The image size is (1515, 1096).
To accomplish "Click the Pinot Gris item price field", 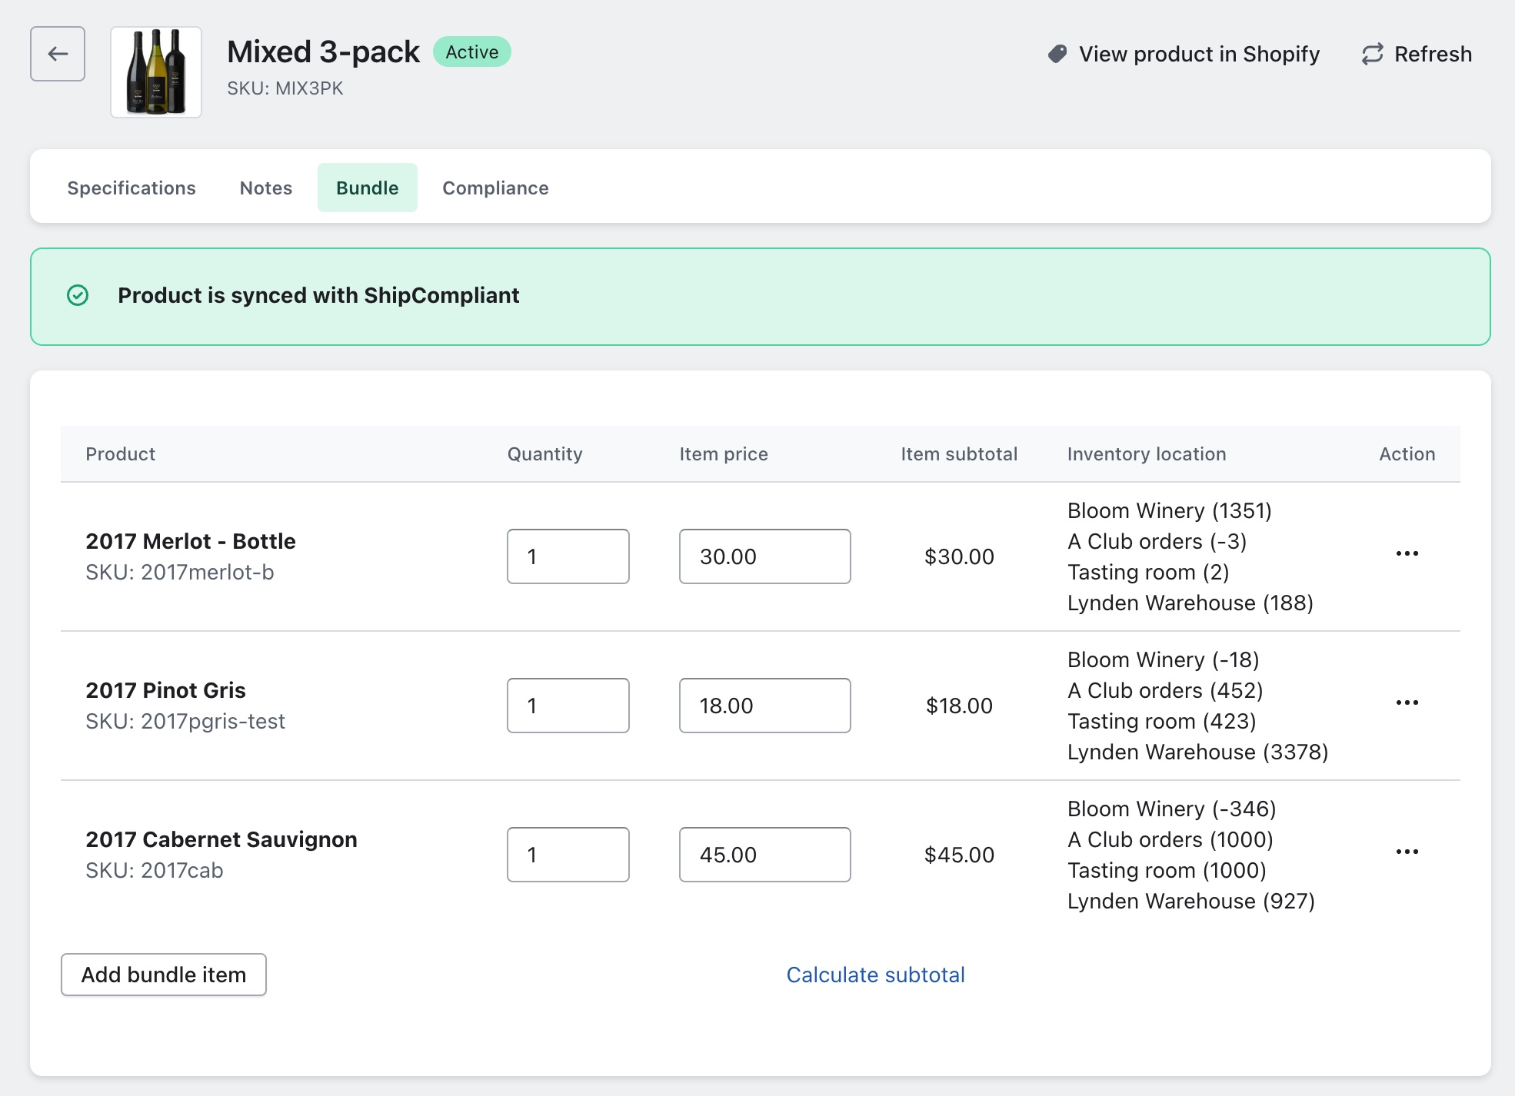I will click(x=764, y=706).
